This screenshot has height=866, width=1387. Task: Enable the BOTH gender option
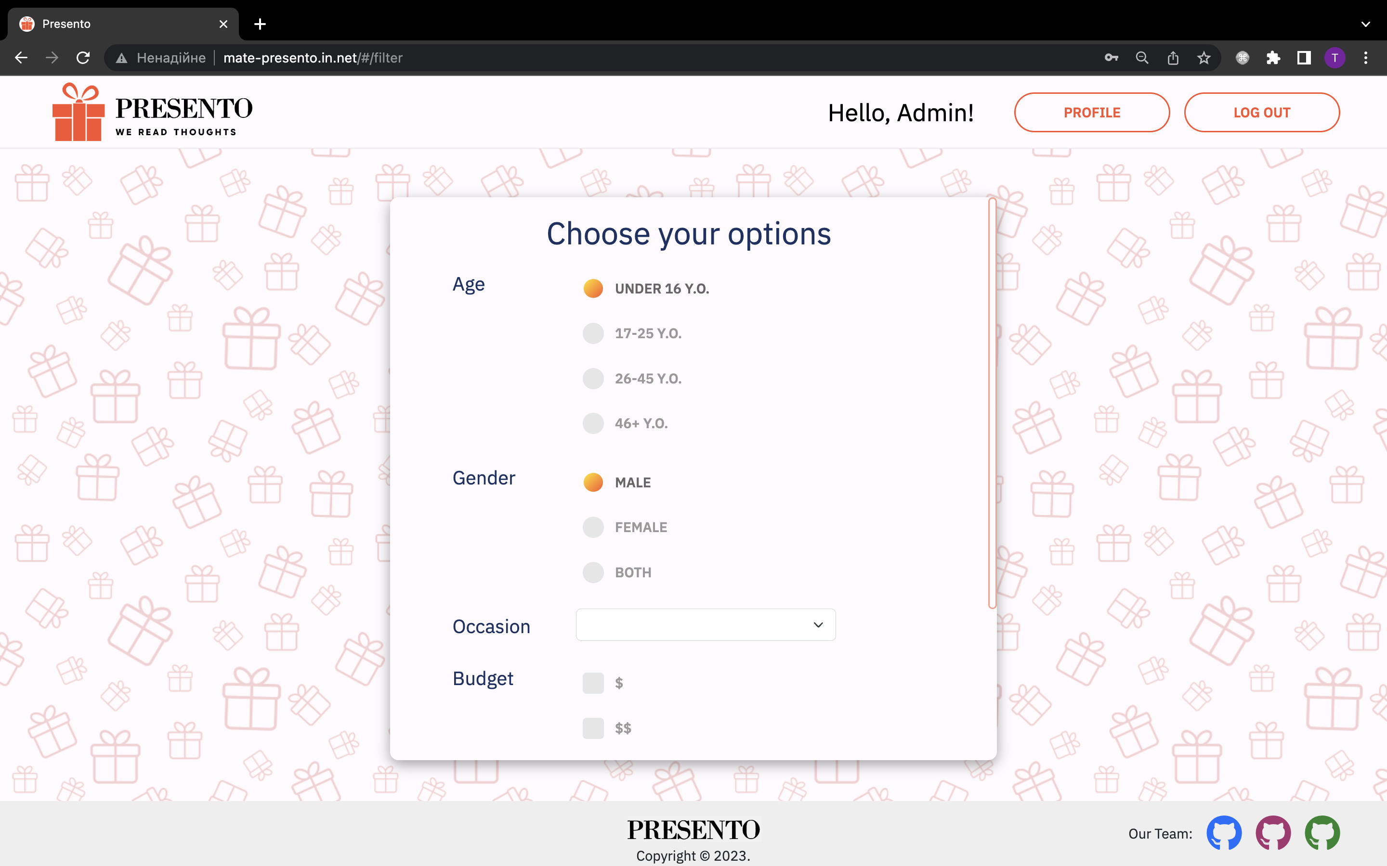pos(592,572)
